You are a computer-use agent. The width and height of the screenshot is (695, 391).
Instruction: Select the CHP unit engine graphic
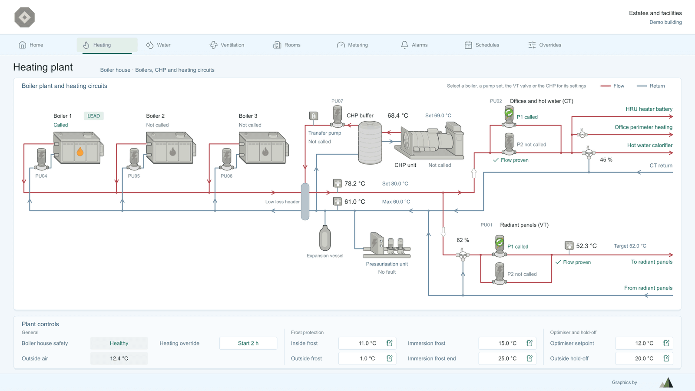[429, 140]
